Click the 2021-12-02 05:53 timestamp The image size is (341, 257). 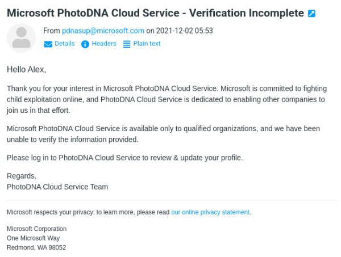(x=184, y=31)
